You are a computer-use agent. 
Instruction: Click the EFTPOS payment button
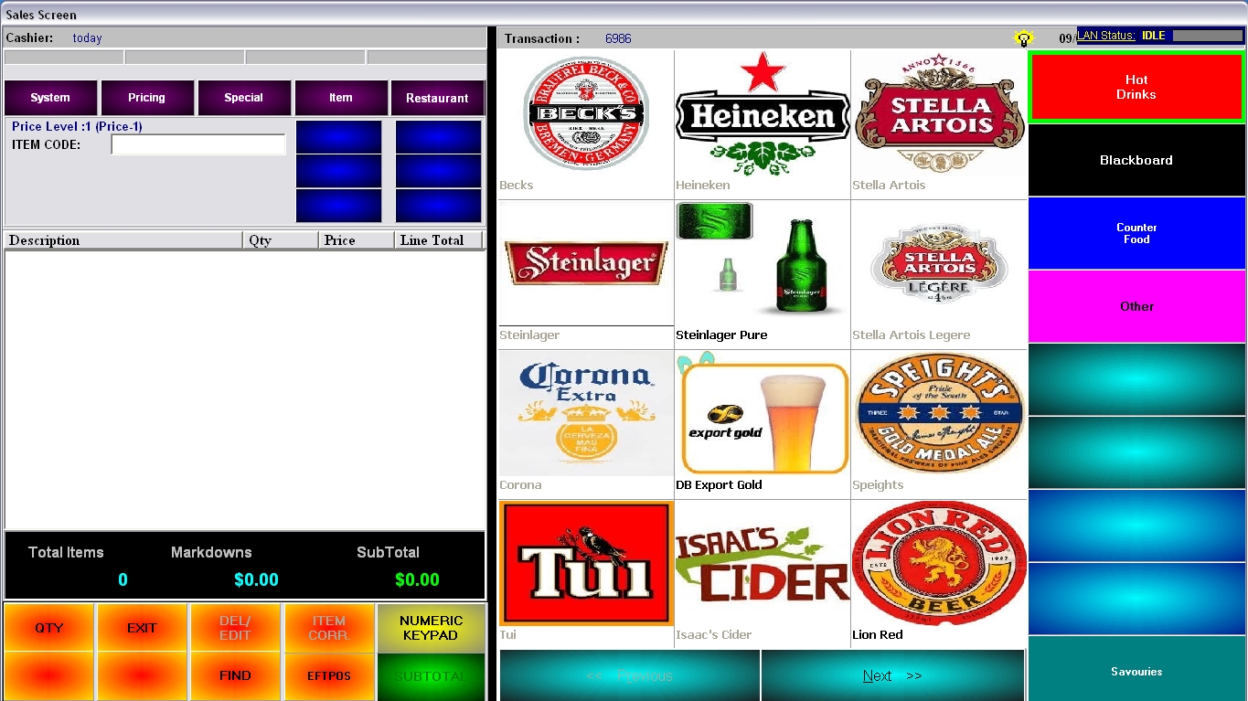pos(328,676)
